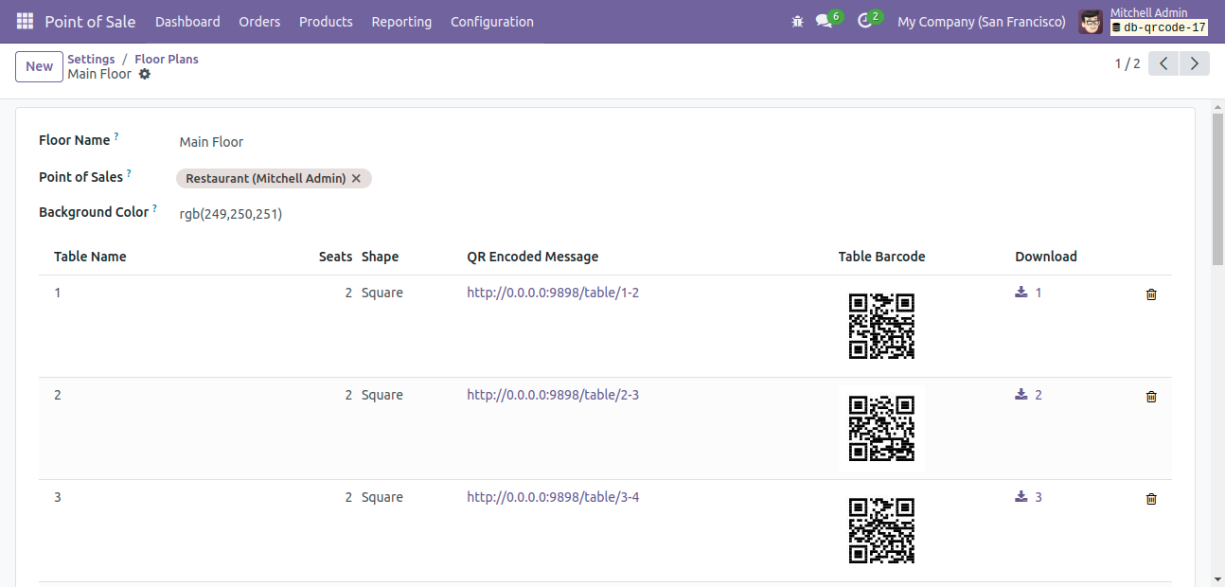Delete table 1 row with trash icon
This screenshot has height=587, width=1225.
tap(1151, 294)
